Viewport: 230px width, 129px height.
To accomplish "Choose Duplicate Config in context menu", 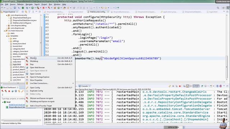I will tap(50, 91).
